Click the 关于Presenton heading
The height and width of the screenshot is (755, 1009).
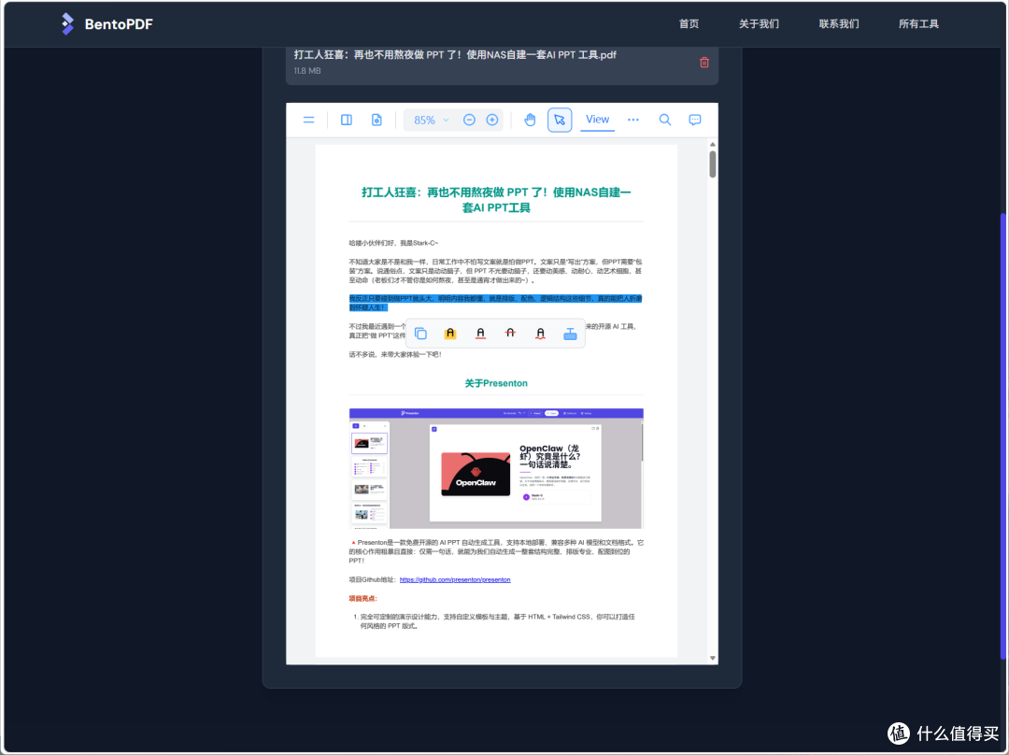click(496, 384)
